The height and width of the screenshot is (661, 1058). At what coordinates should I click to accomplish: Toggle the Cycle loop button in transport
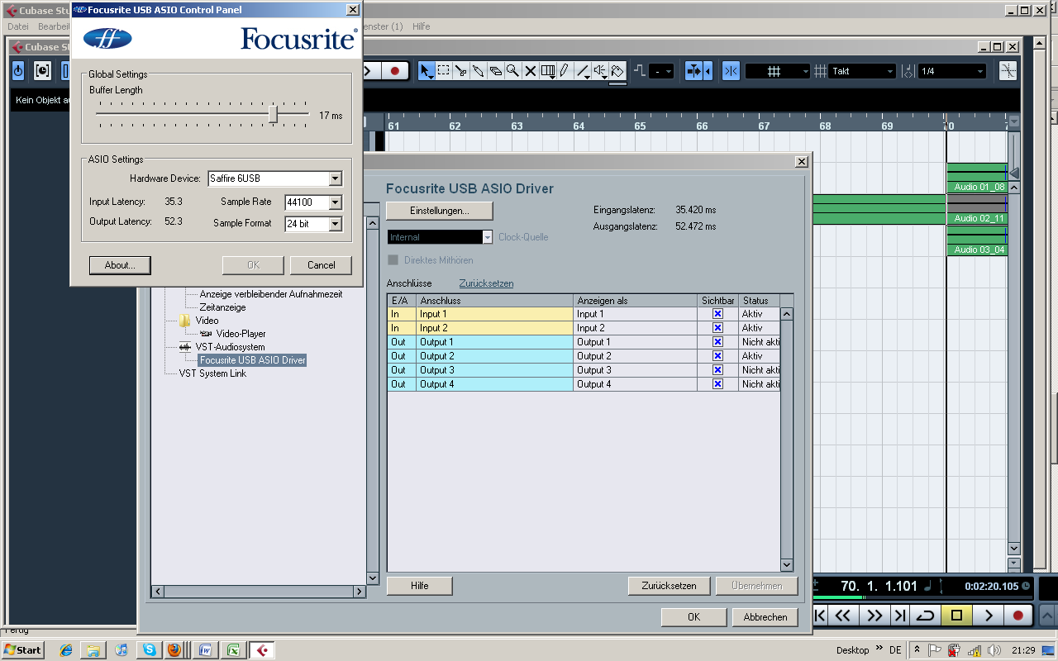927,616
